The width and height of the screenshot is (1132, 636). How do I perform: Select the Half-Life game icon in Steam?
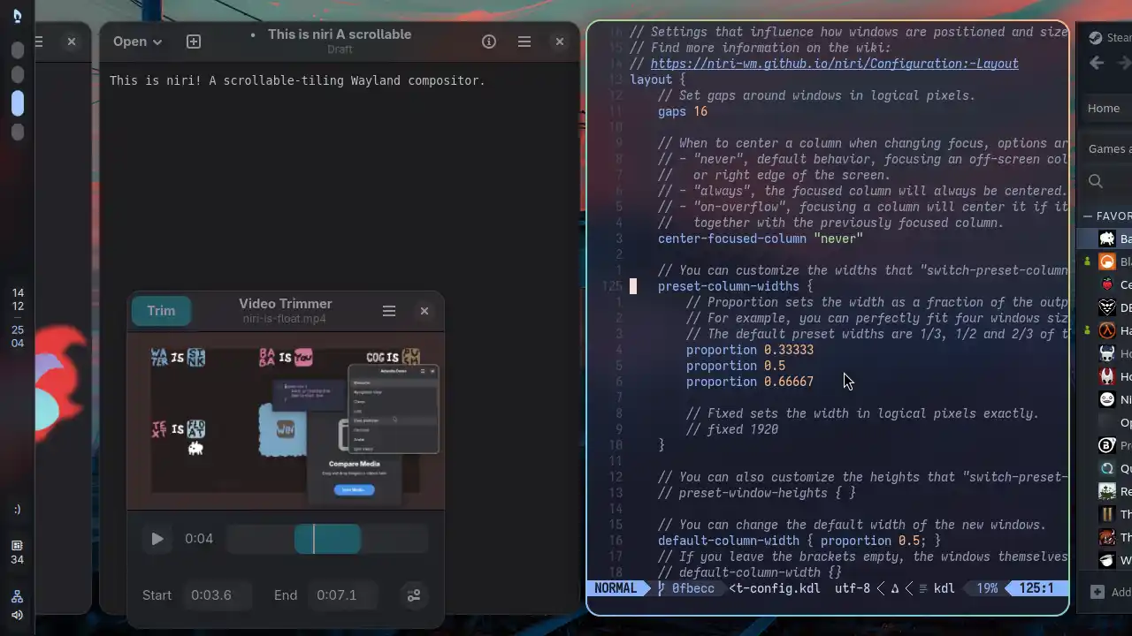(x=1106, y=330)
